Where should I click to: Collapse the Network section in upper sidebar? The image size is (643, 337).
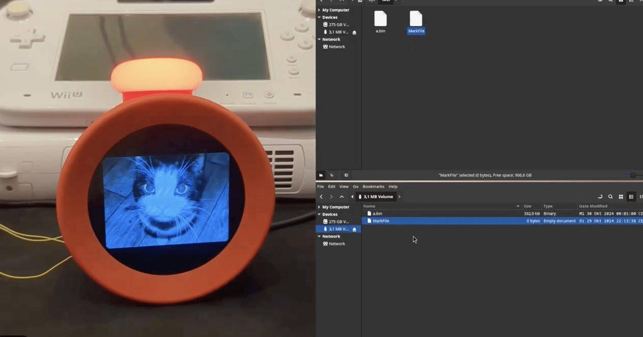pos(319,39)
